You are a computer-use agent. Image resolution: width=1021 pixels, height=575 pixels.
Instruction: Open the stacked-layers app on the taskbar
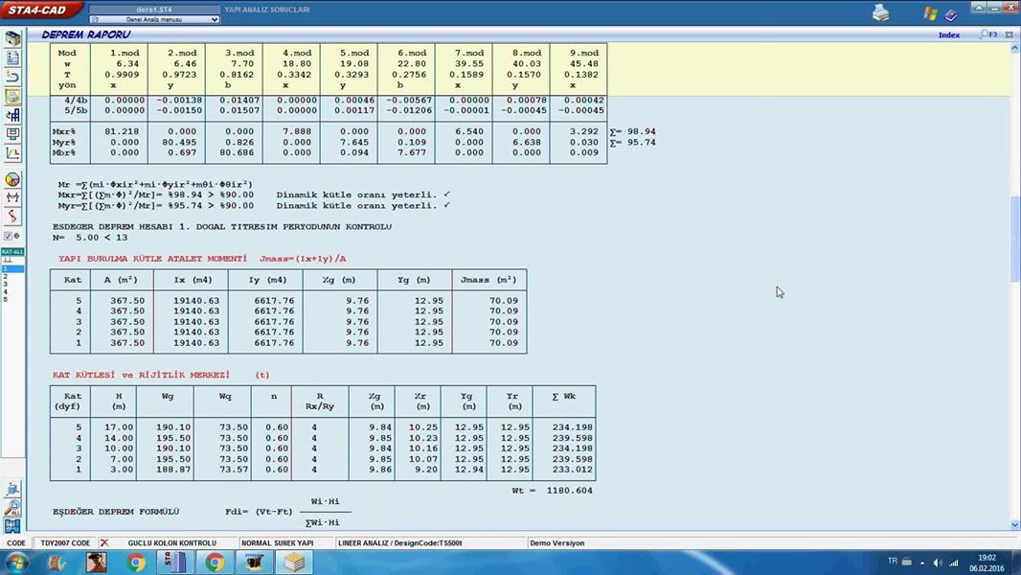click(x=294, y=562)
